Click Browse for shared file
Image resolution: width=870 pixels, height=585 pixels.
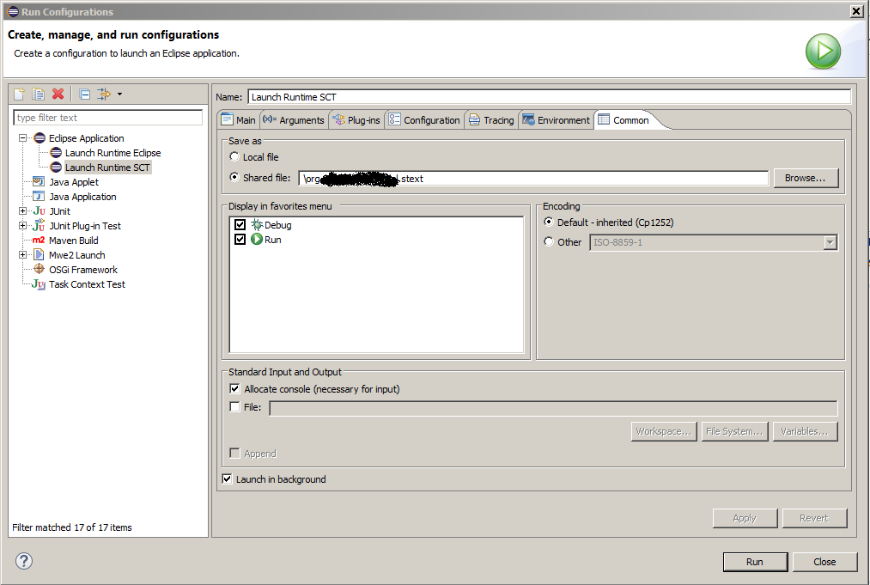pos(806,178)
